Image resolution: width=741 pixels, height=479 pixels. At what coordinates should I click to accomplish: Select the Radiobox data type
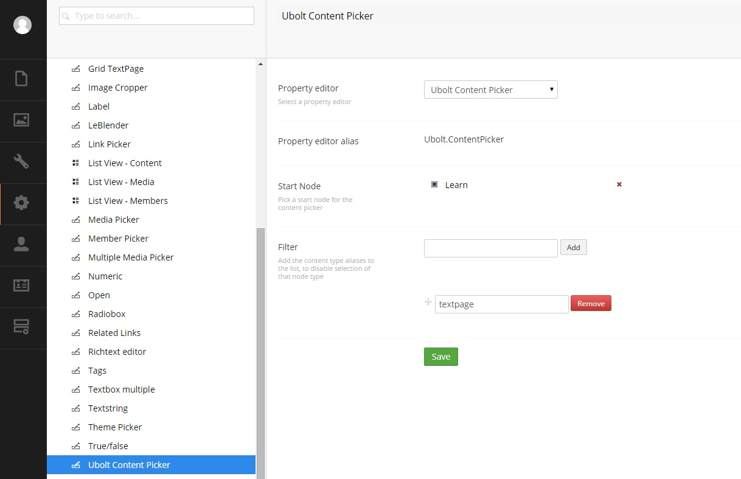click(x=107, y=314)
